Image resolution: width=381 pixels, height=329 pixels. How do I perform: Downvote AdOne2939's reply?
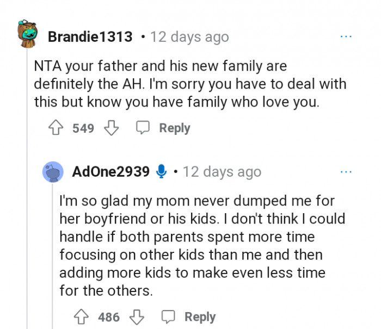tap(137, 316)
